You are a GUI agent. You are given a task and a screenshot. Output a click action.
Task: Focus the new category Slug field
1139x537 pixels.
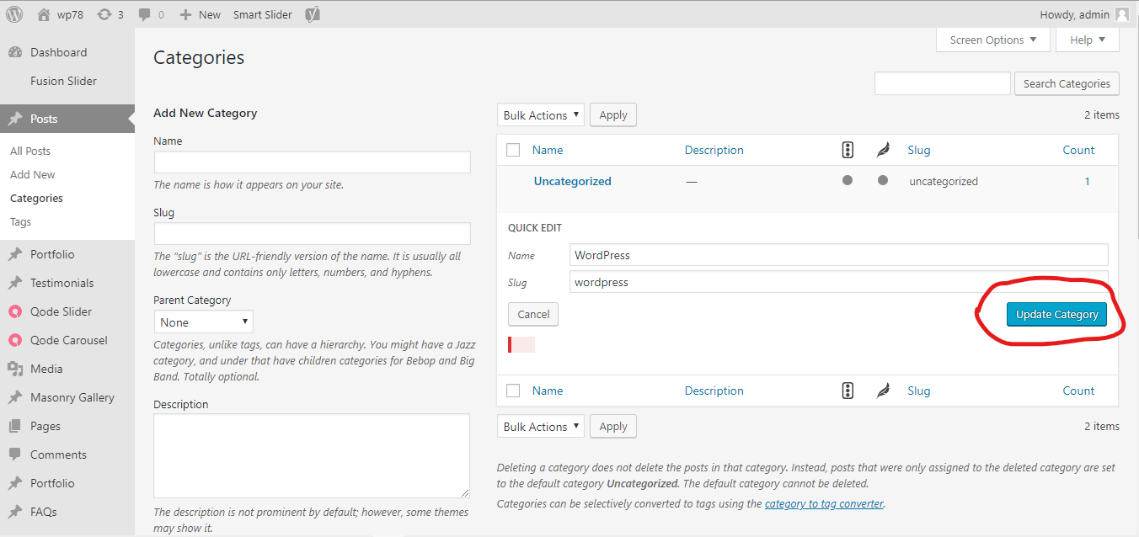click(x=313, y=234)
